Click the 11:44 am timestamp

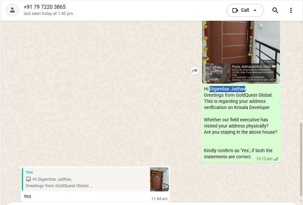159,199
